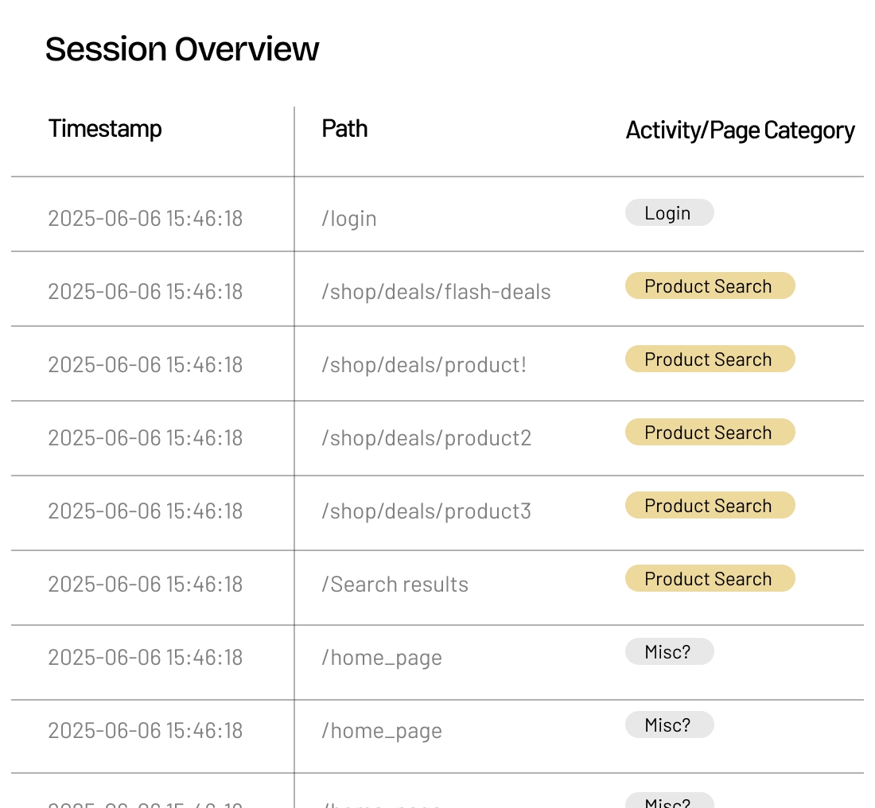Click Product Search badge for product2 row
This screenshot has width=875, height=808.
(x=710, y=433)
